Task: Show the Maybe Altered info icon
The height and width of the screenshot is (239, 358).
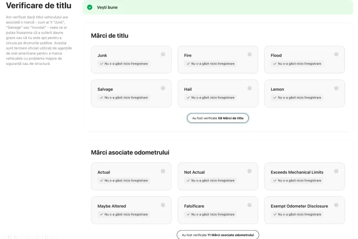Action: coord(163,205)
